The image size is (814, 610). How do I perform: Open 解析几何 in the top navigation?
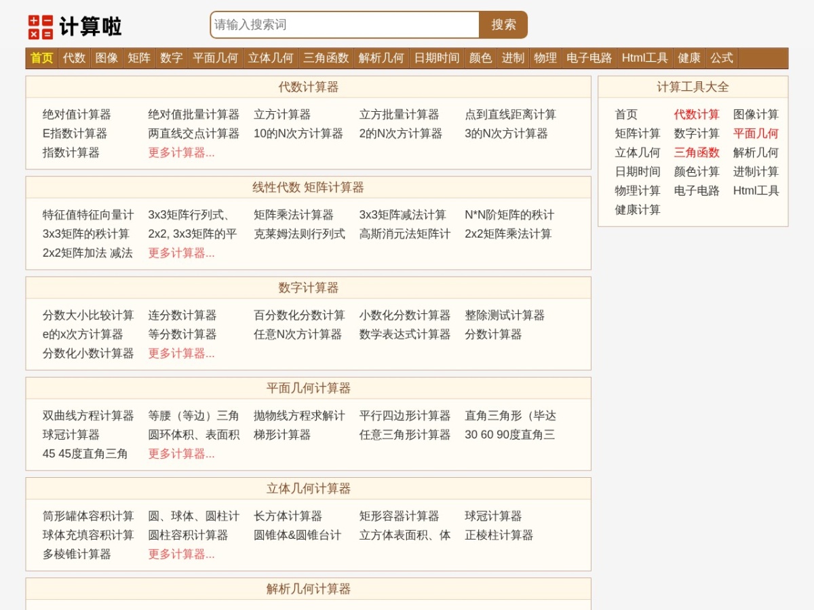[381, 58]
